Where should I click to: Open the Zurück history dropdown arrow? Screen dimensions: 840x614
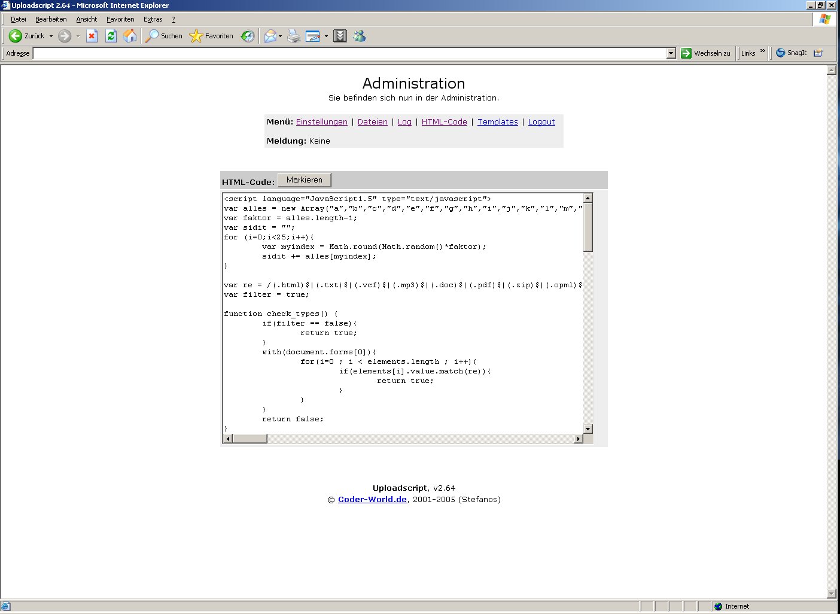coord(51,36)
